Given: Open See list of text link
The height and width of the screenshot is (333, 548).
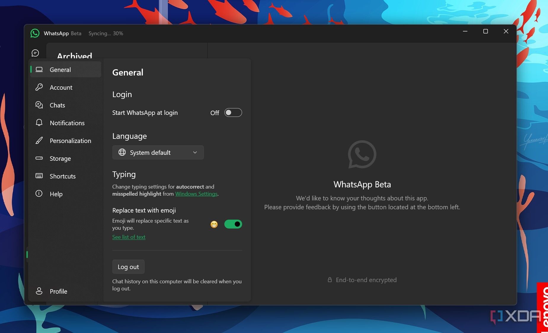Looking at the screenshot, I should [129, 237].
